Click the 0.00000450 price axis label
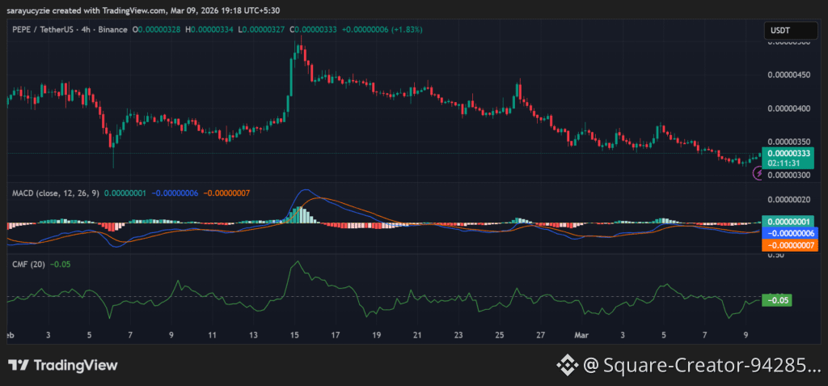828x386 pixels. [789, 74]
